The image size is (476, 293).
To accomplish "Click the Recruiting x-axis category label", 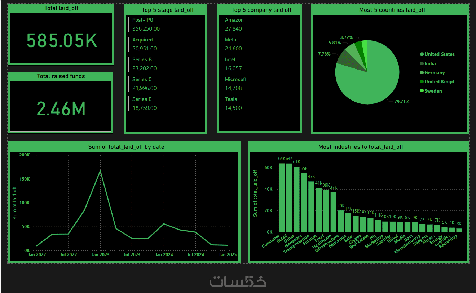I will (448, 242).
